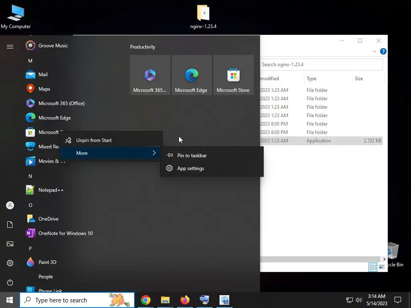Image resolution: width=411 pixels, height=308 pixels.
Task: Launch Paint 3D app
Action: pos(41,262)
